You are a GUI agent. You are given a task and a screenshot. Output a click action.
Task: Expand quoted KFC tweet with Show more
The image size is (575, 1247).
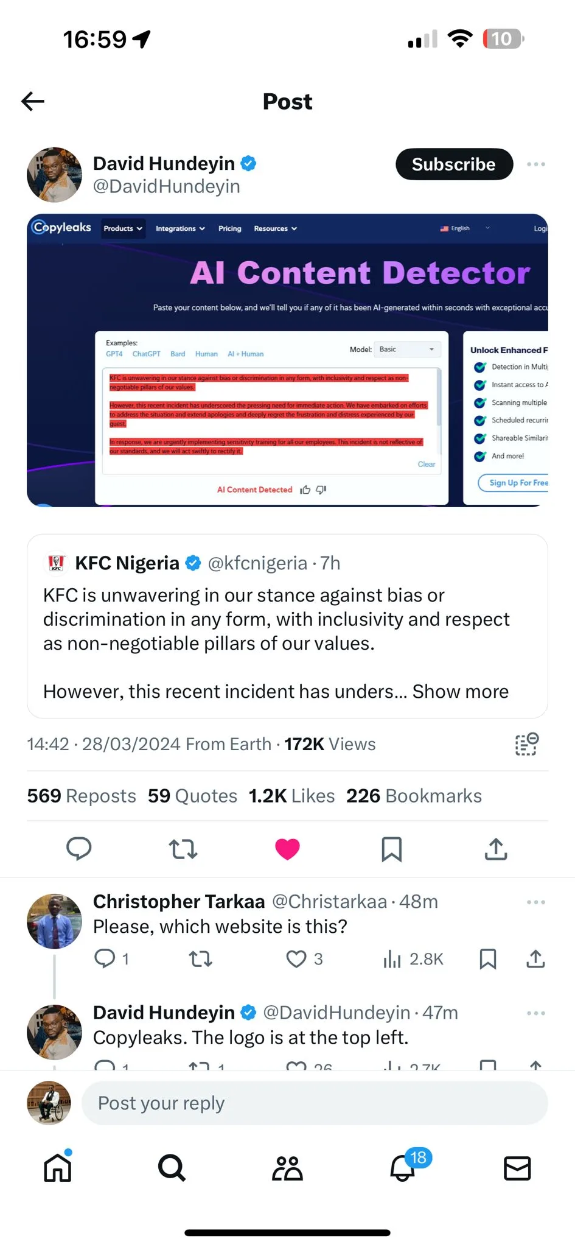pos(460,692)
